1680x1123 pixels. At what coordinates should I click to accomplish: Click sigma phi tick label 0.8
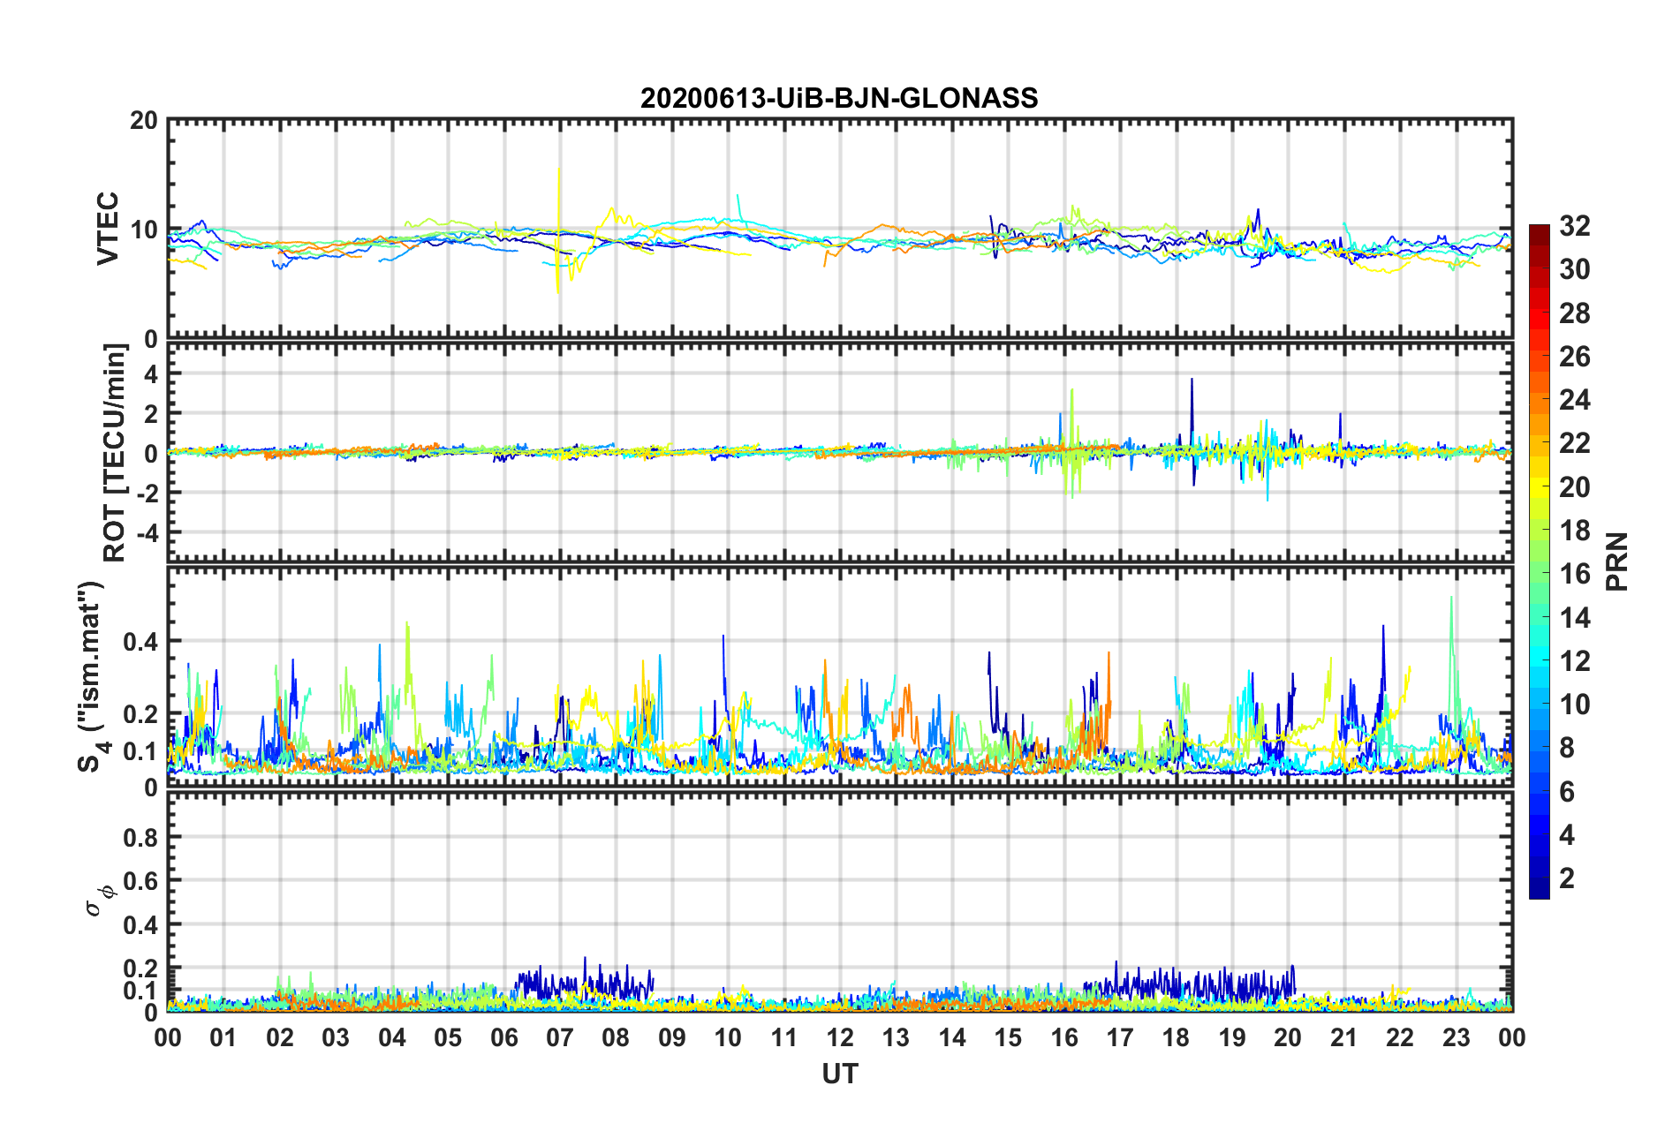pyautogui.click(x=141, y=838)
